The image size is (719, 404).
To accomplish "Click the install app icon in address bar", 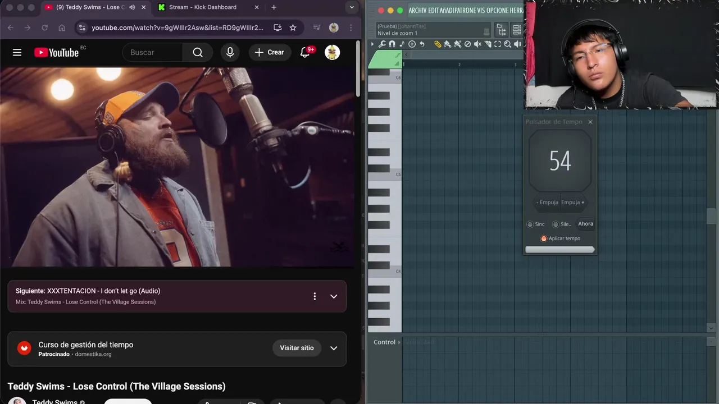I will (x=277, y=27).
